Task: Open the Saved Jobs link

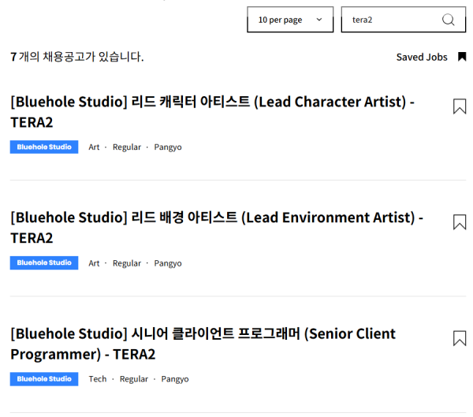Action: [x=421, y=57]
